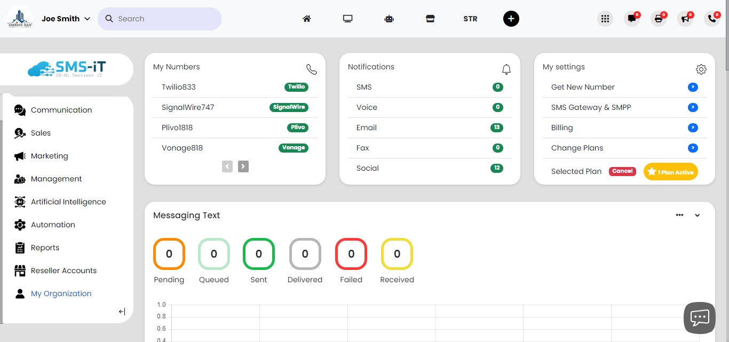729x342 pixels.
Task: Open the megaphone announcements icon in header
Action: 685,19
